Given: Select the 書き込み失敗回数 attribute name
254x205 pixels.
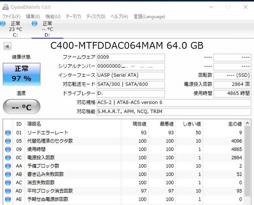Looking at the screenshot, I should point(46,174).
